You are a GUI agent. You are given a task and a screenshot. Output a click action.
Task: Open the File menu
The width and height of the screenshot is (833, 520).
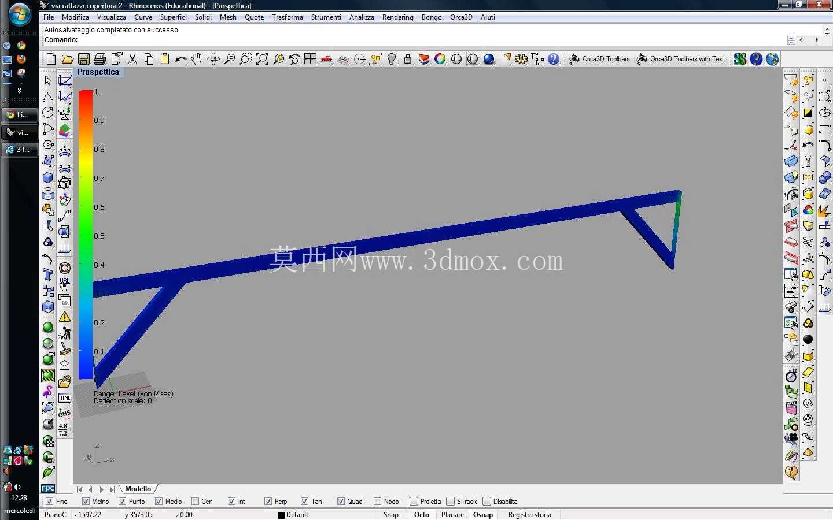point(49,17)
